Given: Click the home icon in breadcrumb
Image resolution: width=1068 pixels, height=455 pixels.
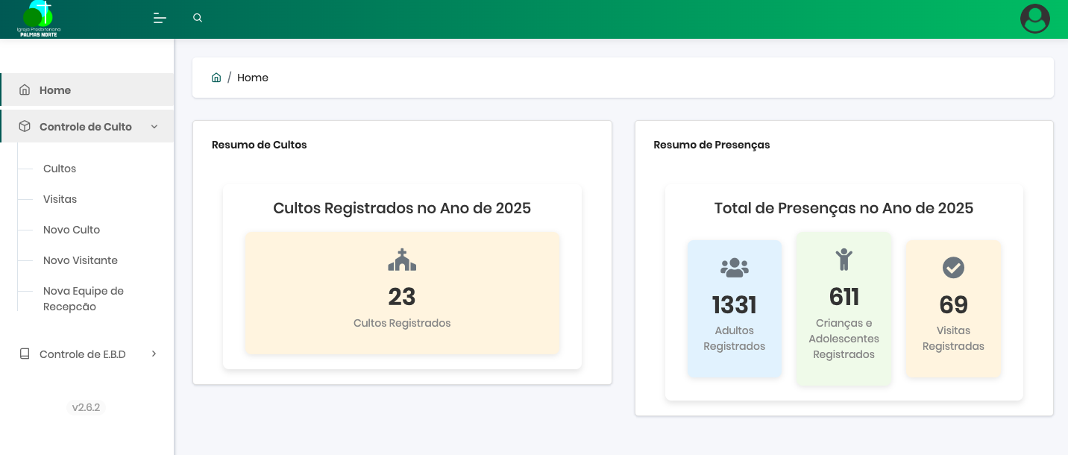Looking at the screenshot, I should click(216, 78).
